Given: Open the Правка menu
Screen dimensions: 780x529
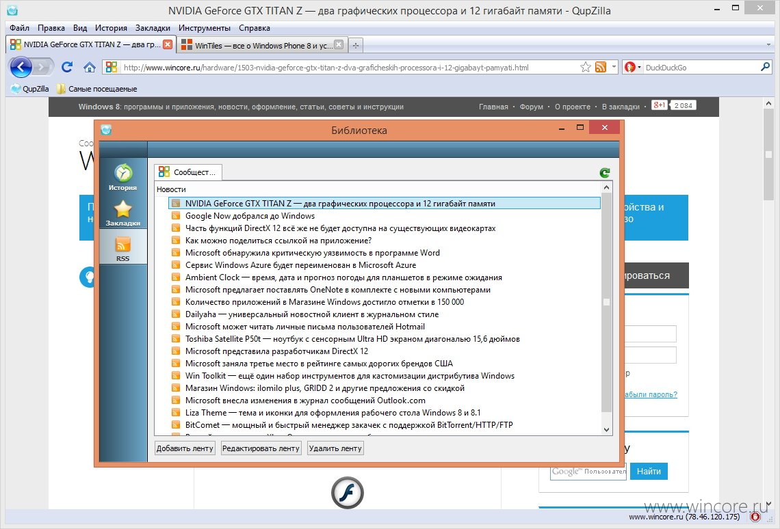Looking at the screenshot, I should [x=51, y=28].
